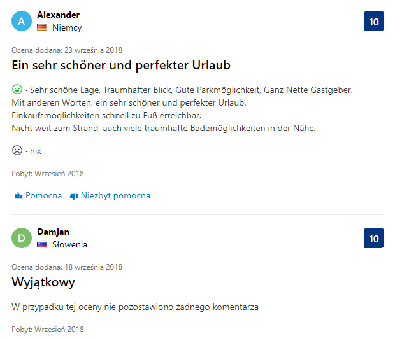Click the sad face icon beside nix

17,151
